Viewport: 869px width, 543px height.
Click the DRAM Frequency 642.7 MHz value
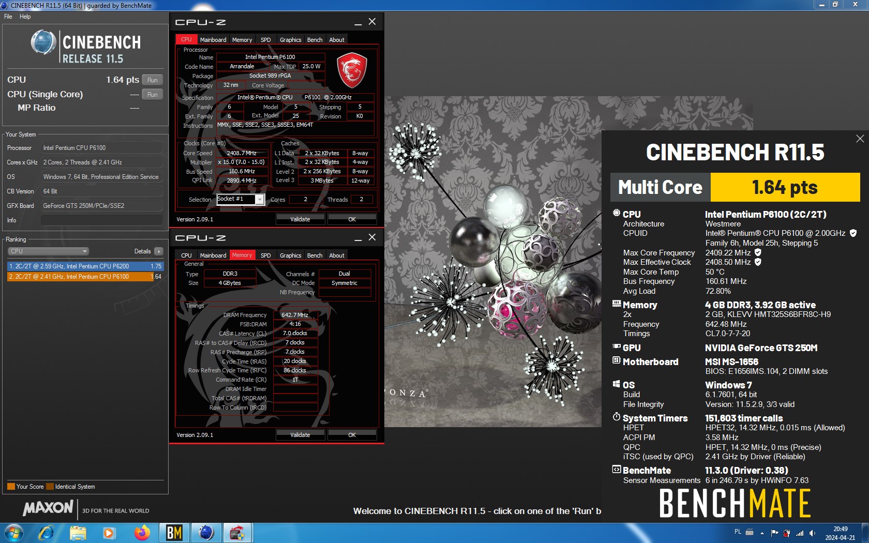tap(295, 315)
